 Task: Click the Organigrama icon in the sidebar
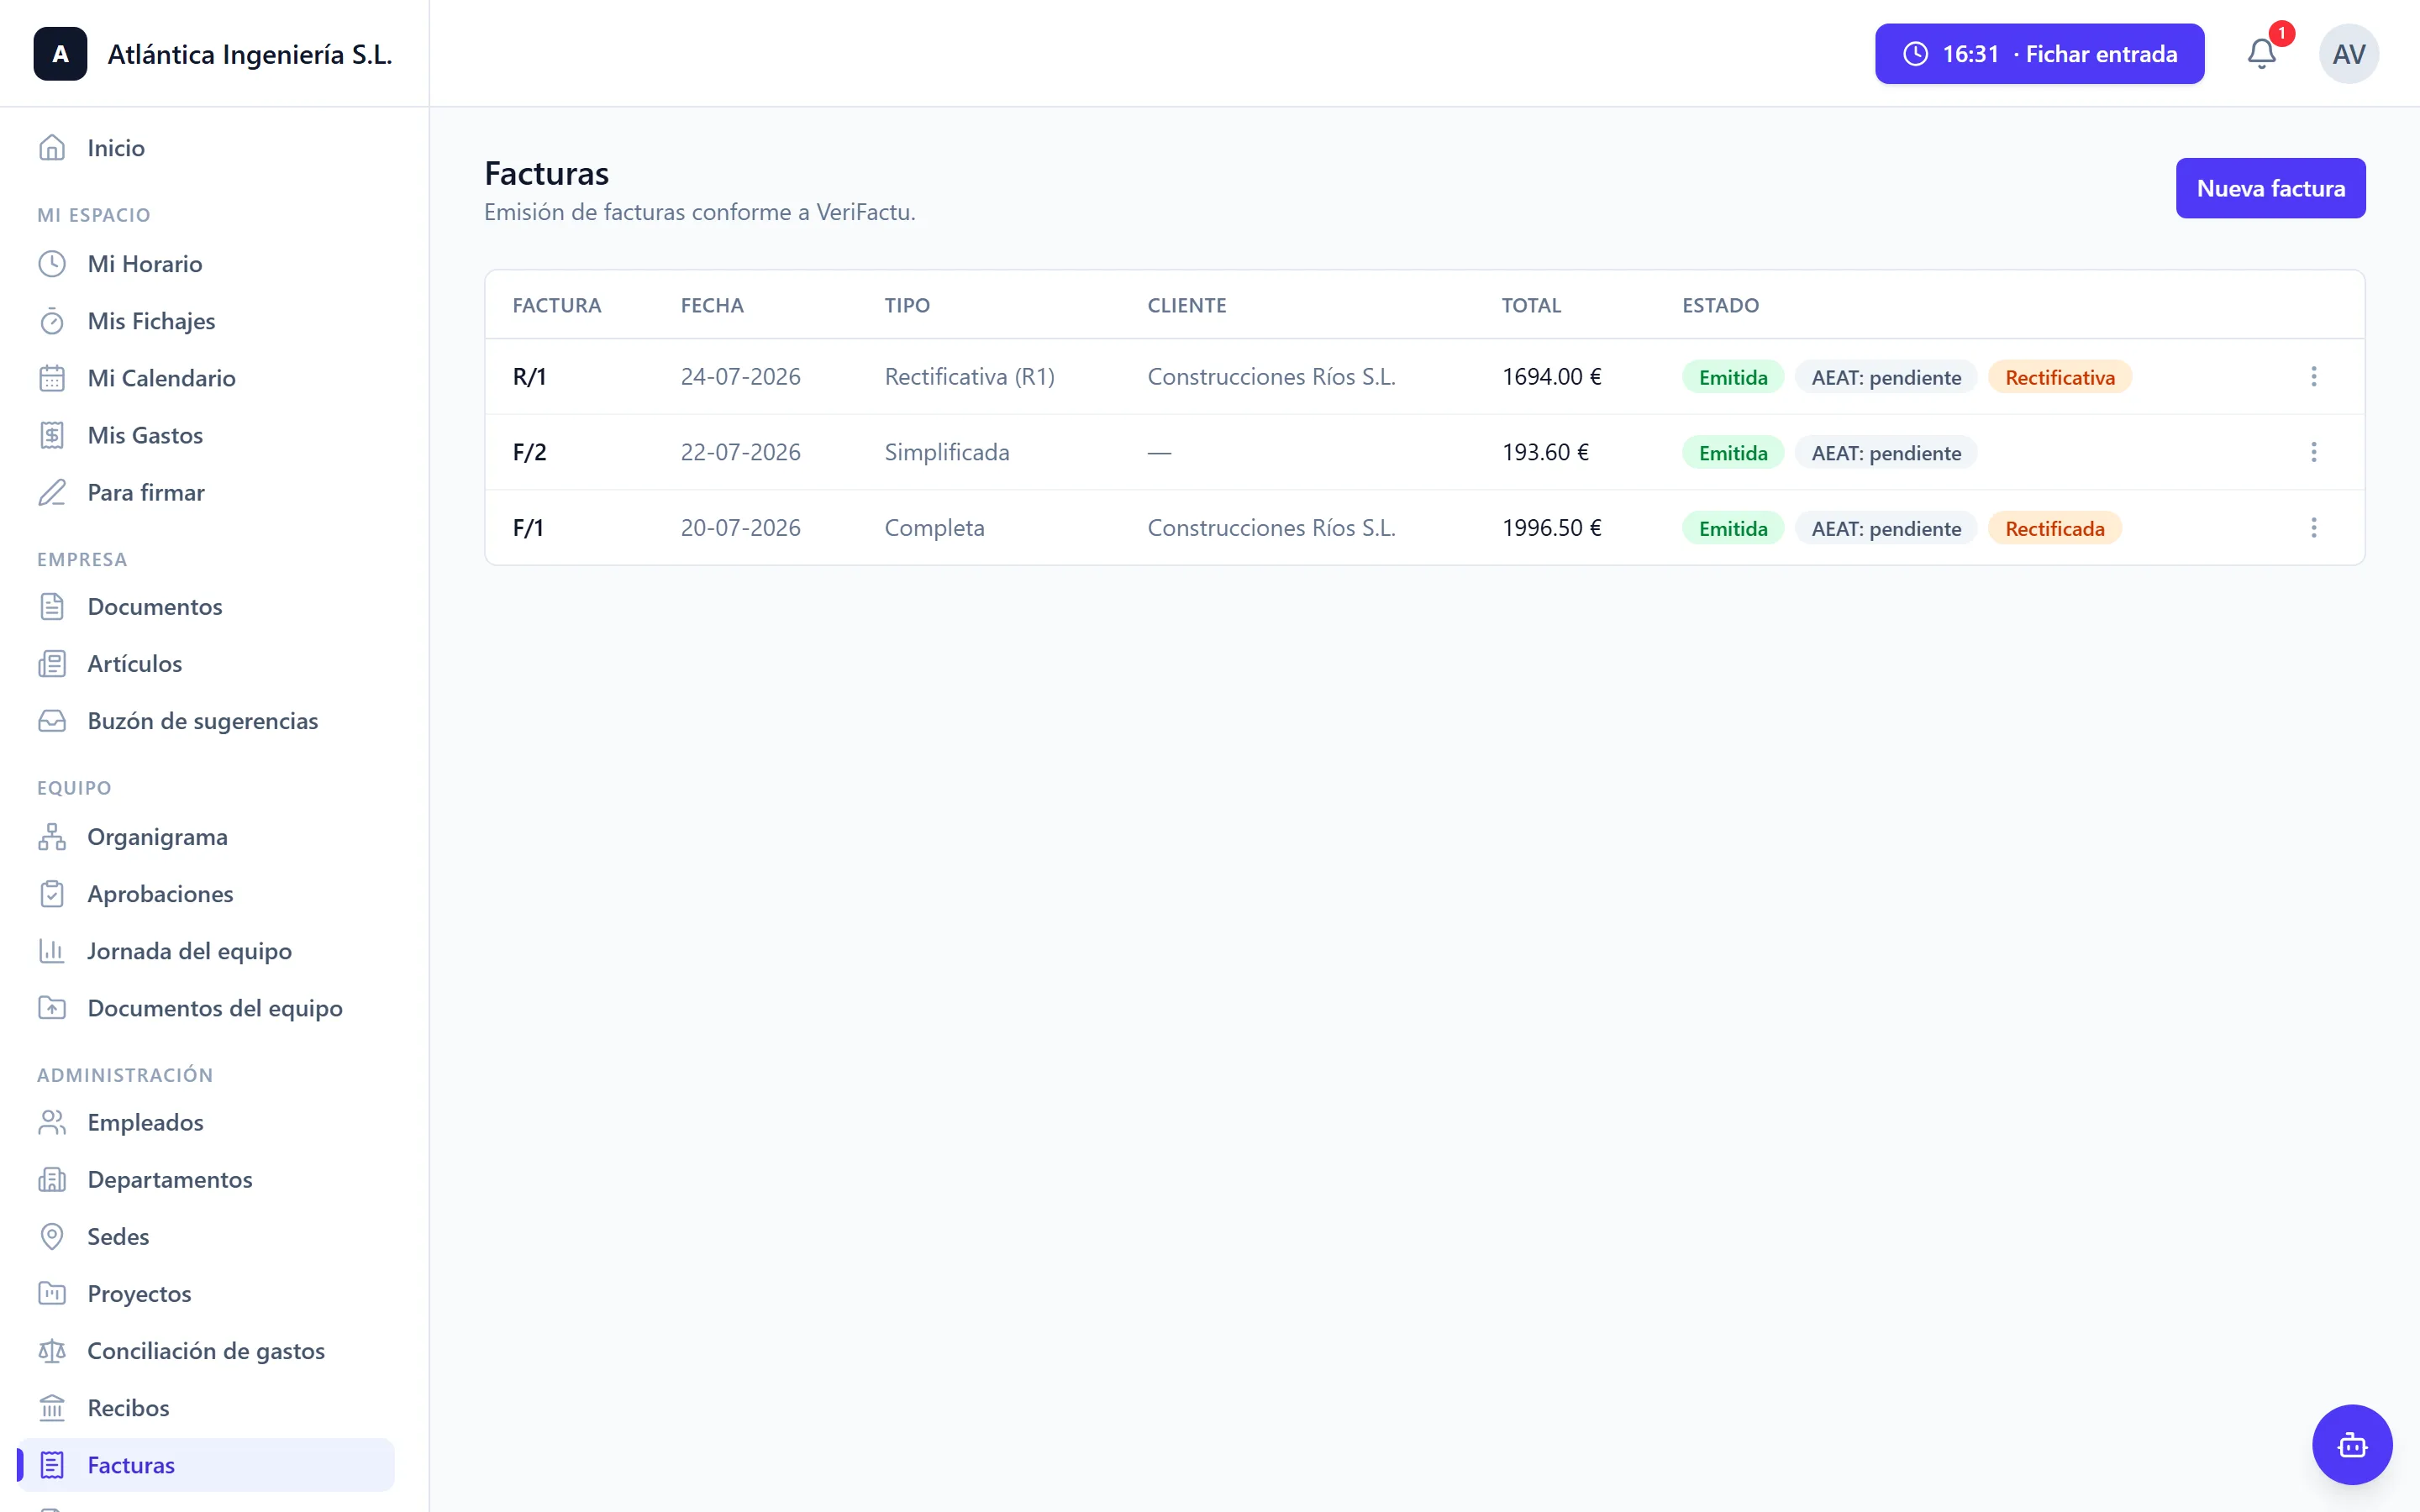pyautogui.click(x=52, y=837)
